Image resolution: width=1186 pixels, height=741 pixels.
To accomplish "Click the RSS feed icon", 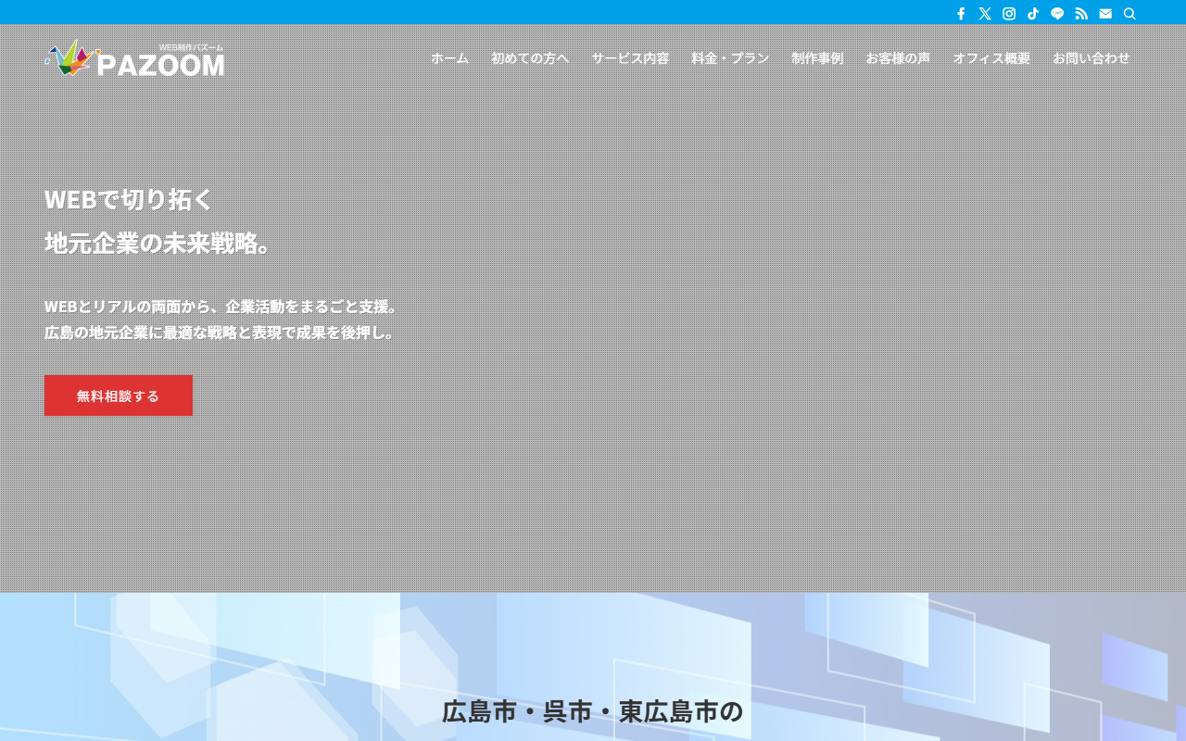I will [x=1081, y=14].
